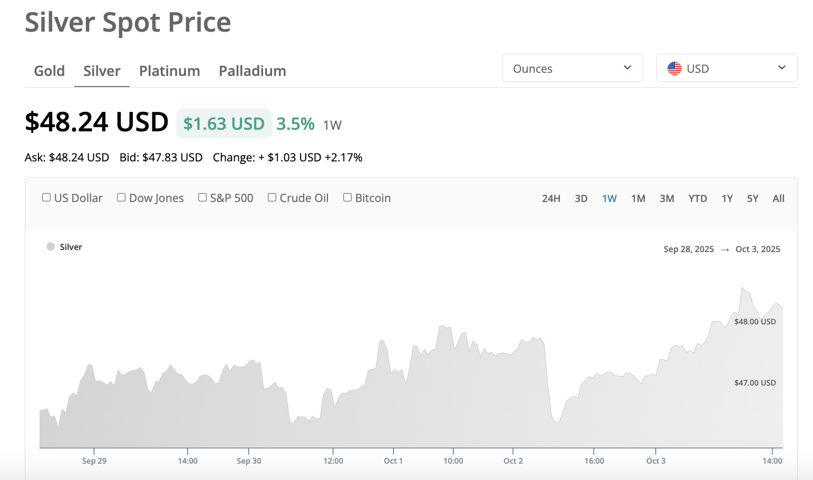Switch chart to 1M range

tap(638, 198)
